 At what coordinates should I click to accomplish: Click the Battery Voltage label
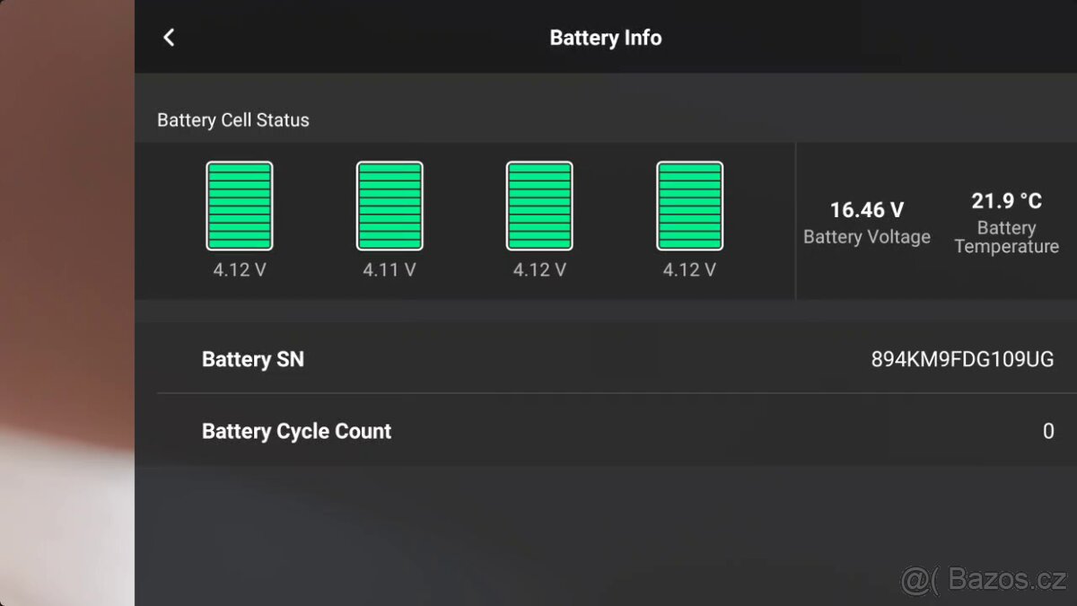pos(866,237)
